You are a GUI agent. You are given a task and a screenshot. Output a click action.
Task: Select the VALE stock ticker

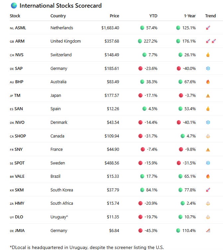[x=20, y=176]
